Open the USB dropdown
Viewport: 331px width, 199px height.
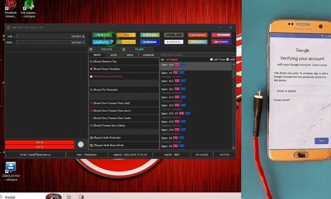[x=43, y=36]
